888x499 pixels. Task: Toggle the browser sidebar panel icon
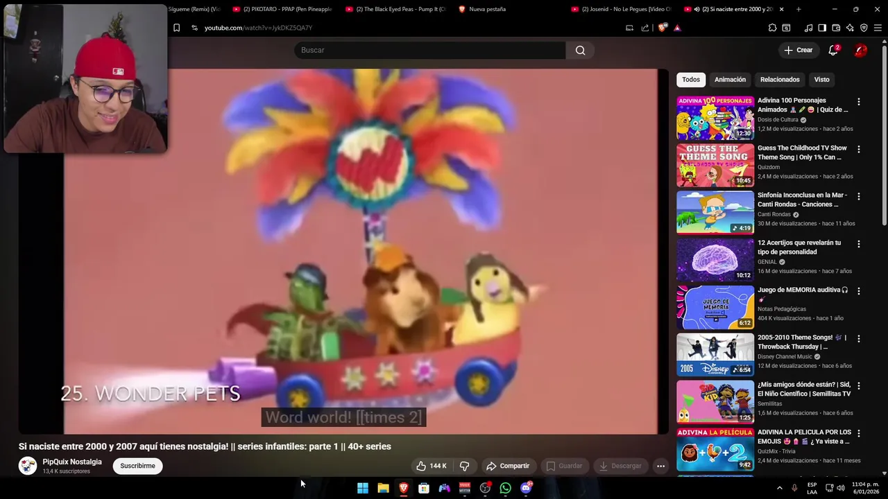click(822, 28)
